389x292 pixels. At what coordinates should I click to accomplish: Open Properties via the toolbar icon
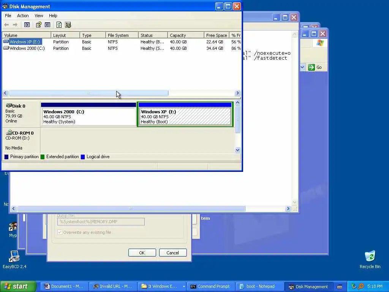click(x=38, y=25)
